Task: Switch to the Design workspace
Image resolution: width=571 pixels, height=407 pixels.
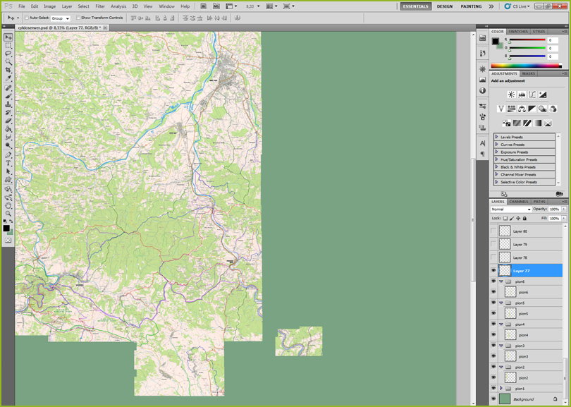Action: [x=445, y=6]
